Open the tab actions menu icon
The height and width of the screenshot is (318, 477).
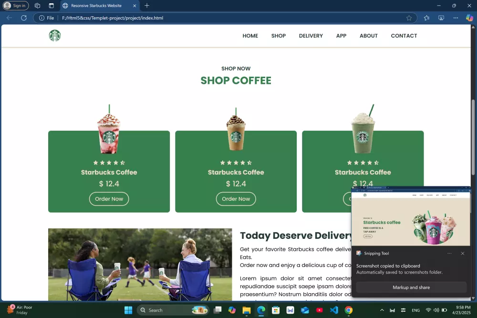click(x=51, y=5)
